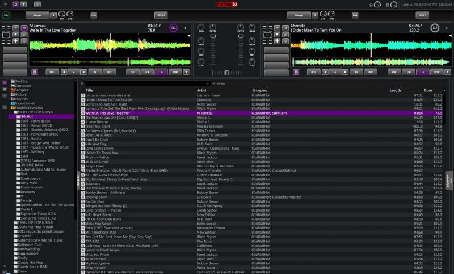The image size is (454, 274).
Task: Click the left deck STR effect knob
Action: 62,14
